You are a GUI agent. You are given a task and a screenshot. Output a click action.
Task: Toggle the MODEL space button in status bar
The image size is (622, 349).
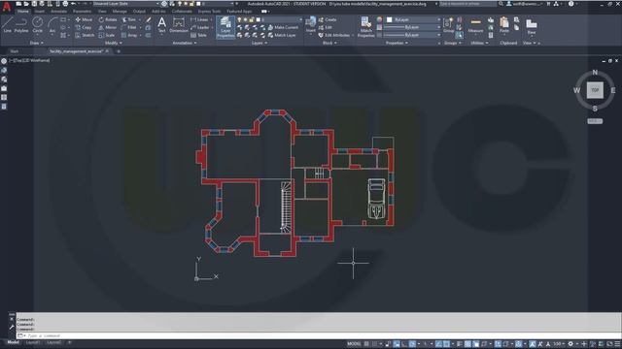(x=354, y=344)
